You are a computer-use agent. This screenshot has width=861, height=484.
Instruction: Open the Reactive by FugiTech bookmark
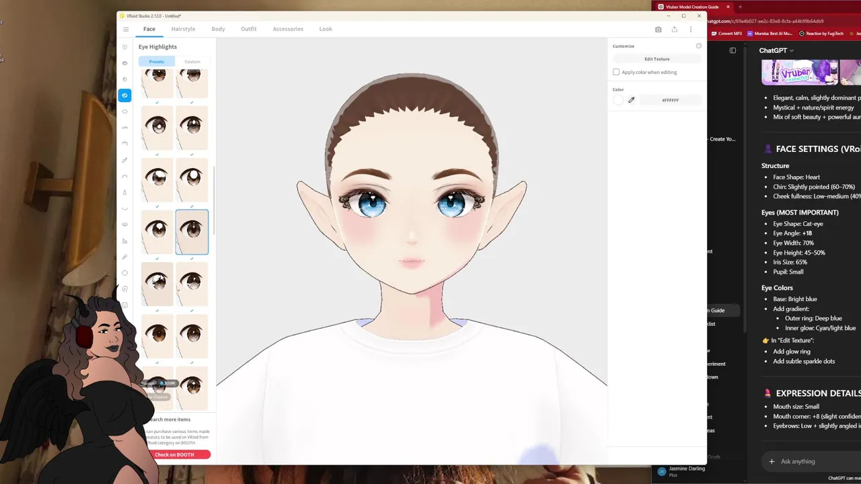click(821, 33)
